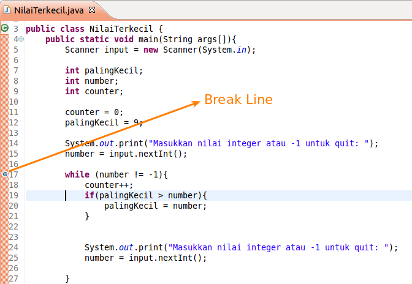This screenshot has height=284, width=412.
Task: Click the 'palingKecil = 9;' statement
Action: click(x=104, y=122)
